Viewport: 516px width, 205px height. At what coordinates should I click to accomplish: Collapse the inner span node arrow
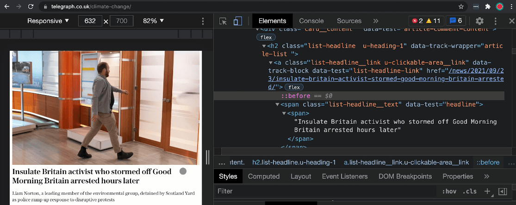tap(284, 113)
